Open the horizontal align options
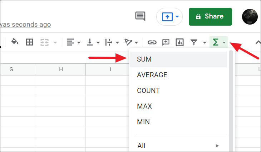Screen dimensions: 261x152 coord(73,42)
